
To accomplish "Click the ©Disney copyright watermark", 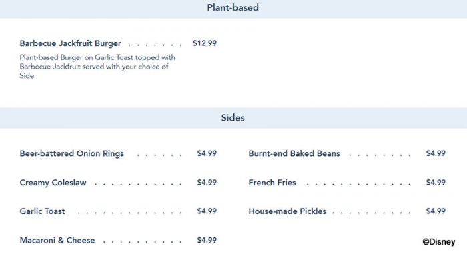I will (x=439, y=242).
